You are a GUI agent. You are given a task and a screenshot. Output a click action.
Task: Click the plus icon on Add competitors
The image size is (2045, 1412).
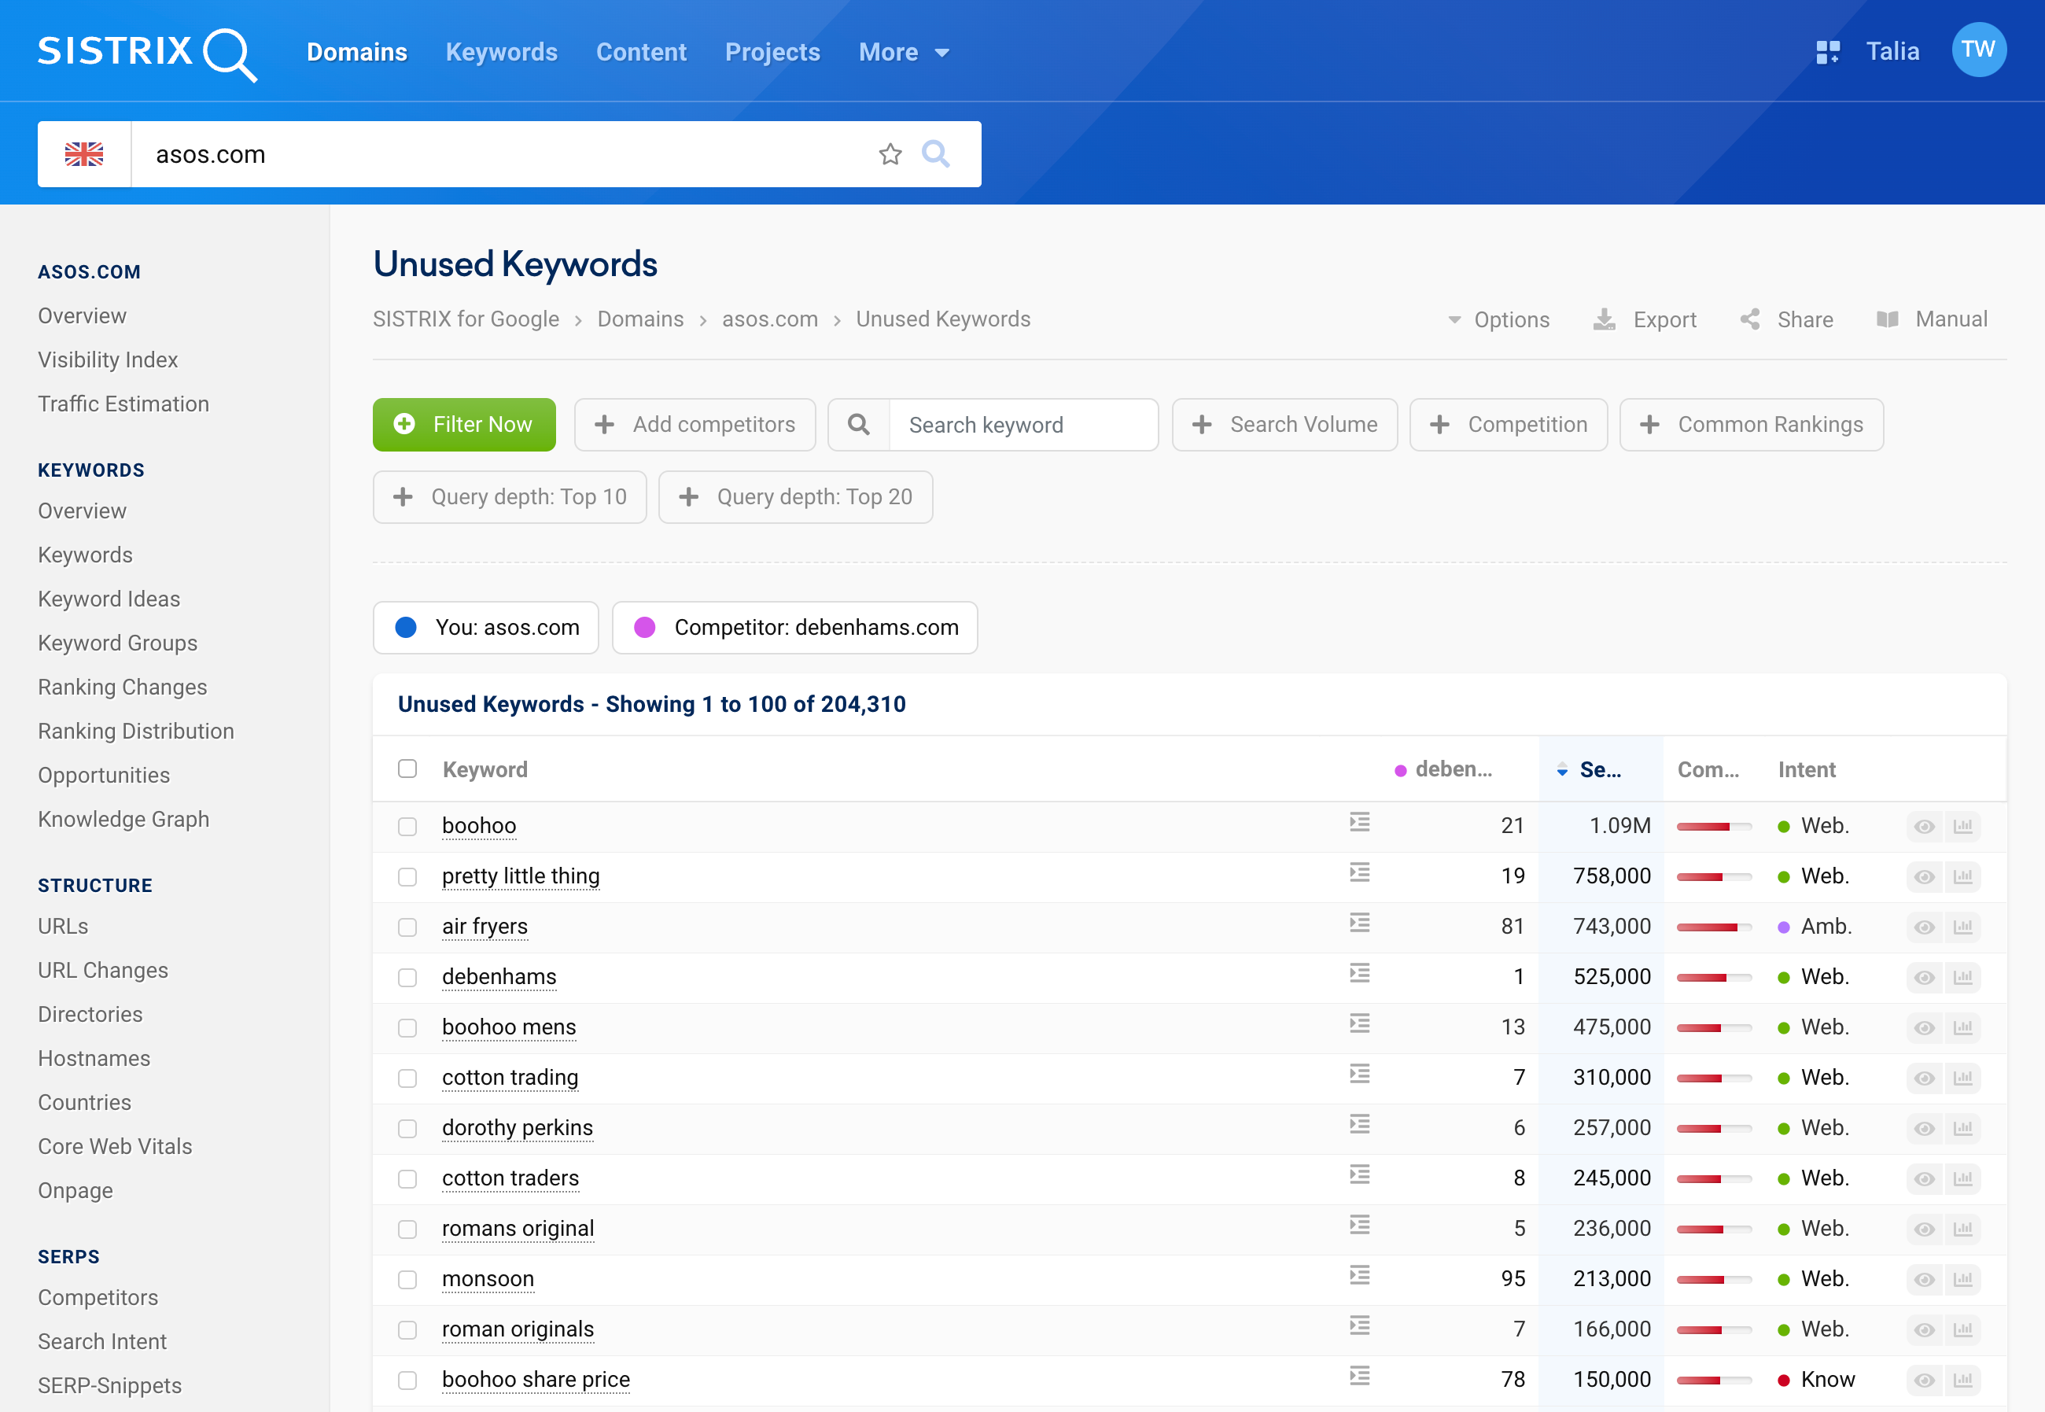click(604, 425)
